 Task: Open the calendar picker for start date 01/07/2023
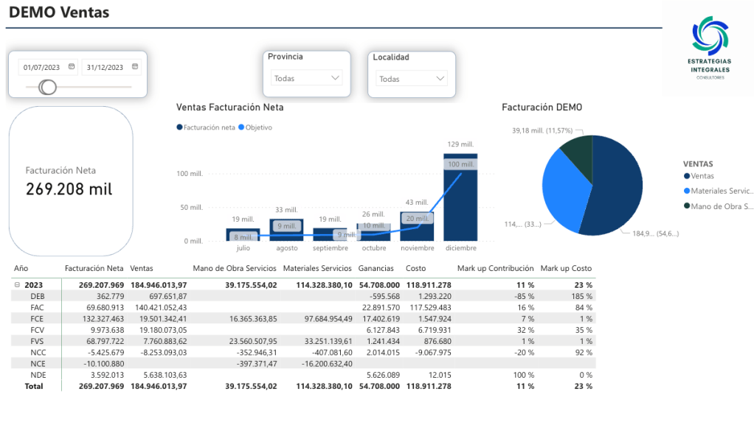click(72, 67)
